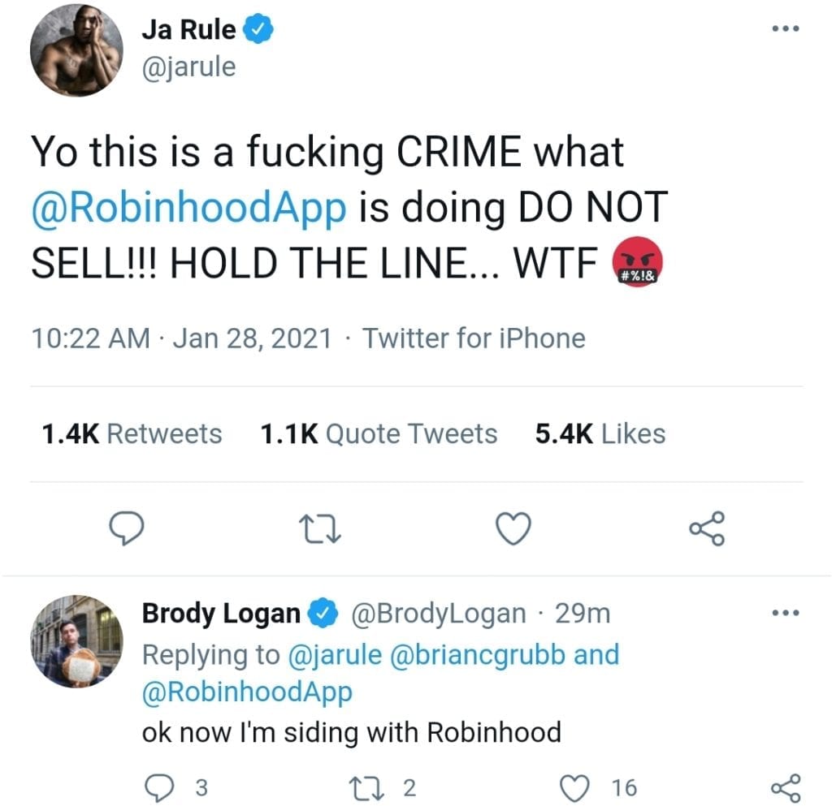
Task: Open Brody Logan's profile picture
Action: coord(76,641)
